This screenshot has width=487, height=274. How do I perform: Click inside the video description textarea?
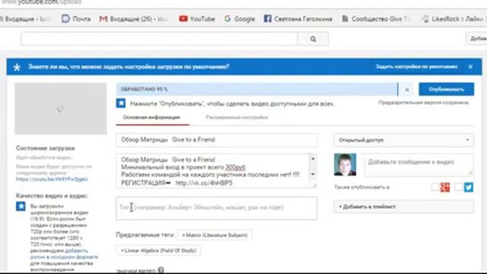(213, 171)
